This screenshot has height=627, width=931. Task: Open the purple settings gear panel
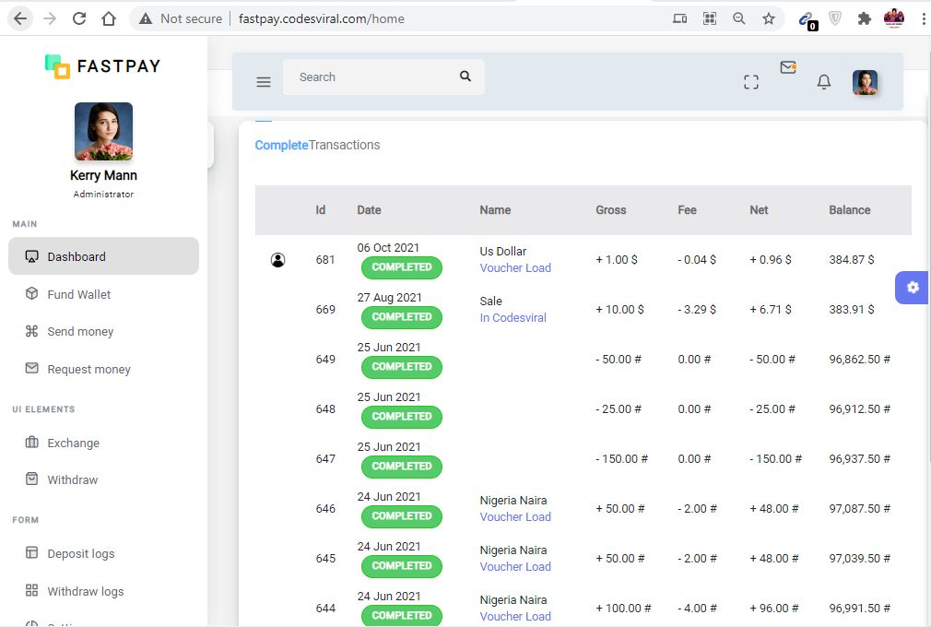[x=913, y=288]
